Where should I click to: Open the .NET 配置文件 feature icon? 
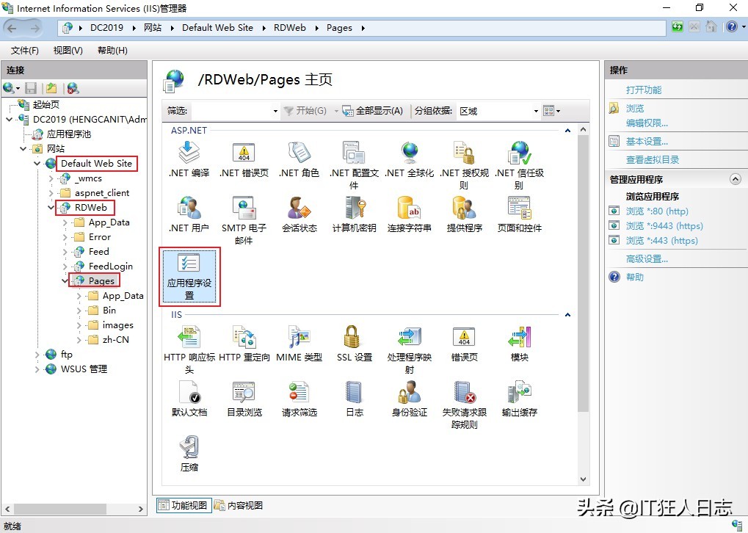(354, 165)
